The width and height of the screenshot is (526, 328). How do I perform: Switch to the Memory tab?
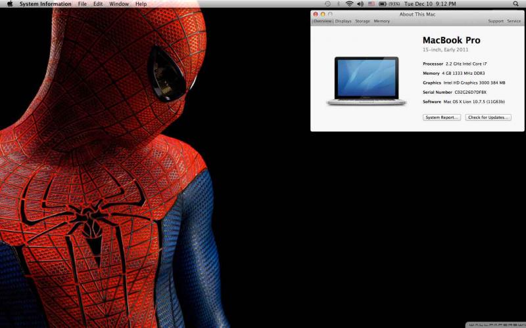tap(382, 21)
